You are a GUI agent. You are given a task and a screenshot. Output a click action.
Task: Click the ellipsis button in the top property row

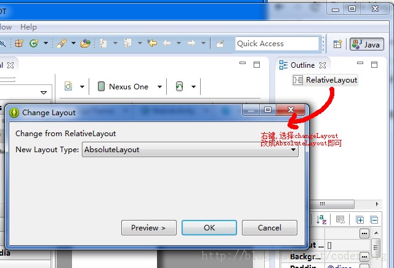point(364,233)
